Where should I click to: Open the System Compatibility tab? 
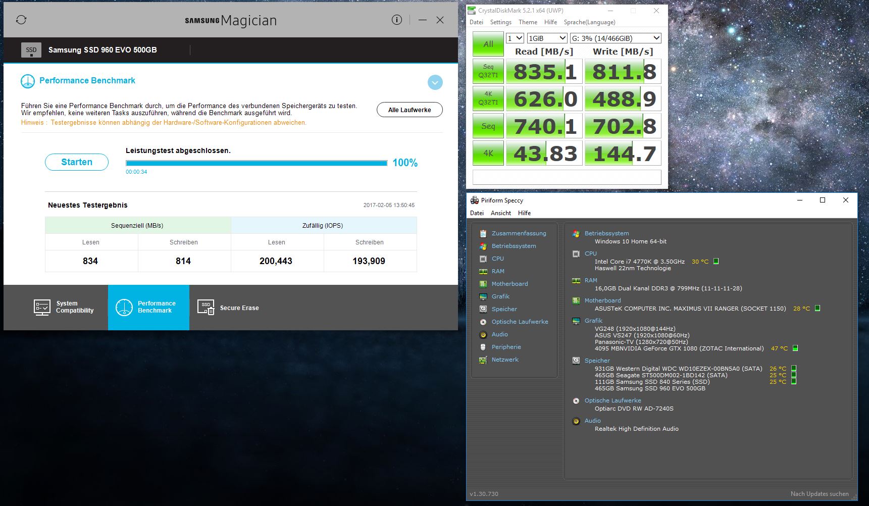click(64, 307)
